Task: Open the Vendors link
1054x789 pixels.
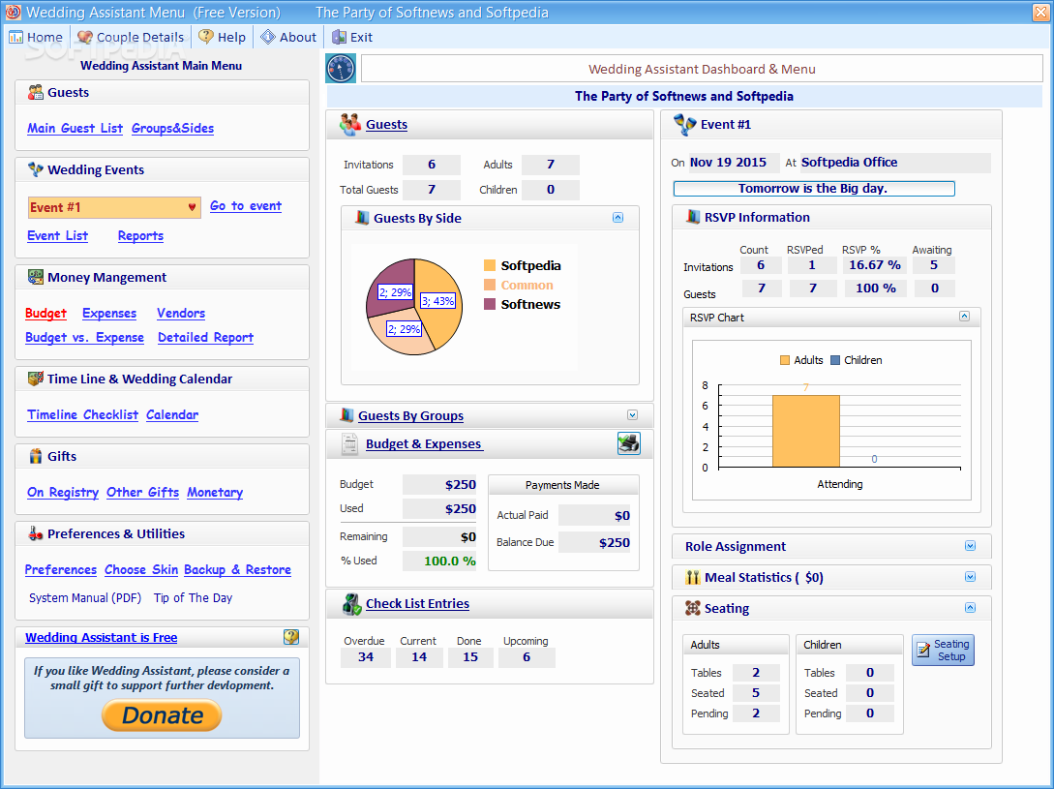Action: pos(181,314)
